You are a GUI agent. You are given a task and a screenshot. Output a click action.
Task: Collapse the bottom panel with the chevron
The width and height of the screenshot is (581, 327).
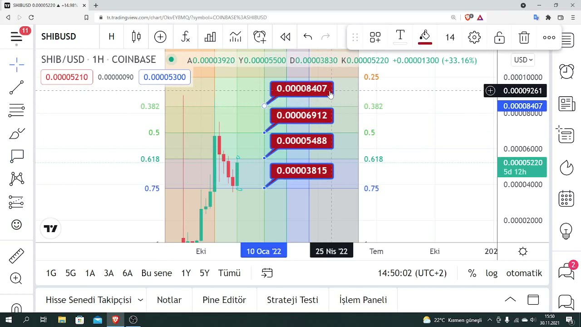point(510,300)
